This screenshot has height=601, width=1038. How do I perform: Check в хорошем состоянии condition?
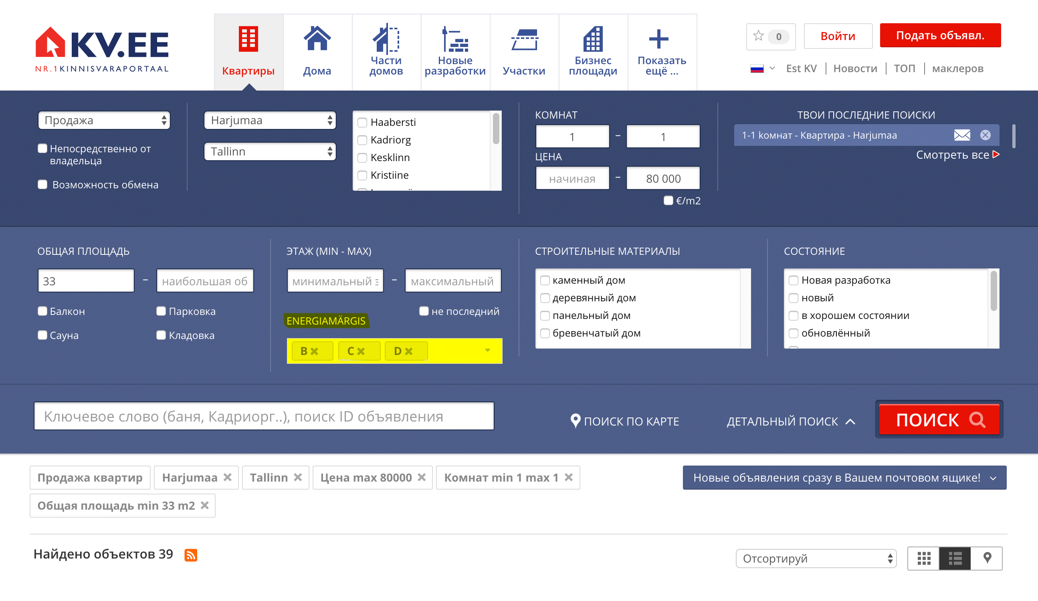point(794,316)
